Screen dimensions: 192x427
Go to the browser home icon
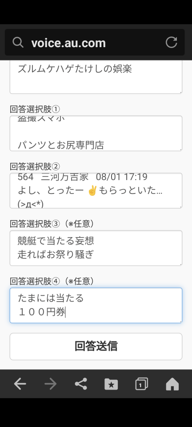tap(172, 384)
